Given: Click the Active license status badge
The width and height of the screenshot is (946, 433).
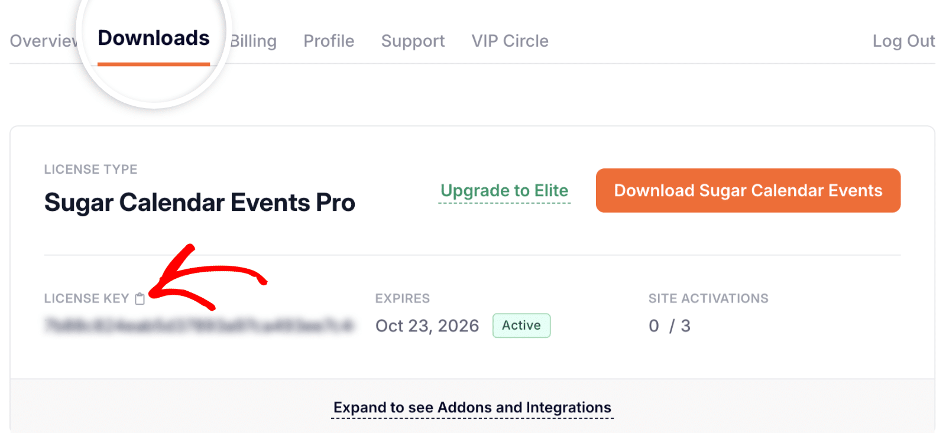Looking at the screenshot, I should click(521, 325).
